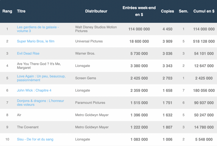217x146 pixels.
Task: Click the Copies column header
Action: [167, 11]
